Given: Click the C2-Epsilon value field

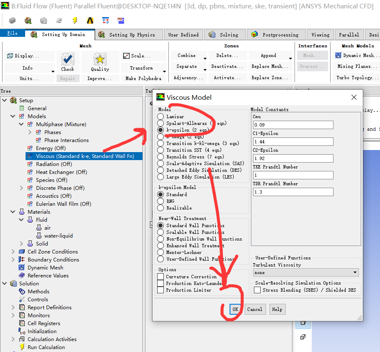Looking at the screenshot, I should click(x=293, y=158).
